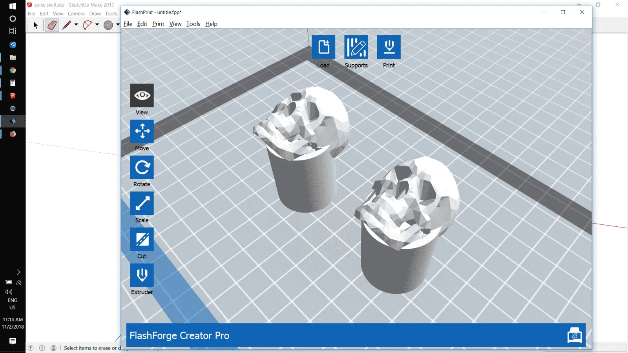Click the SketchUp Eraser tool
Image resolution: width=628 pixels, height=353 pixels.
tap(52, 25)
